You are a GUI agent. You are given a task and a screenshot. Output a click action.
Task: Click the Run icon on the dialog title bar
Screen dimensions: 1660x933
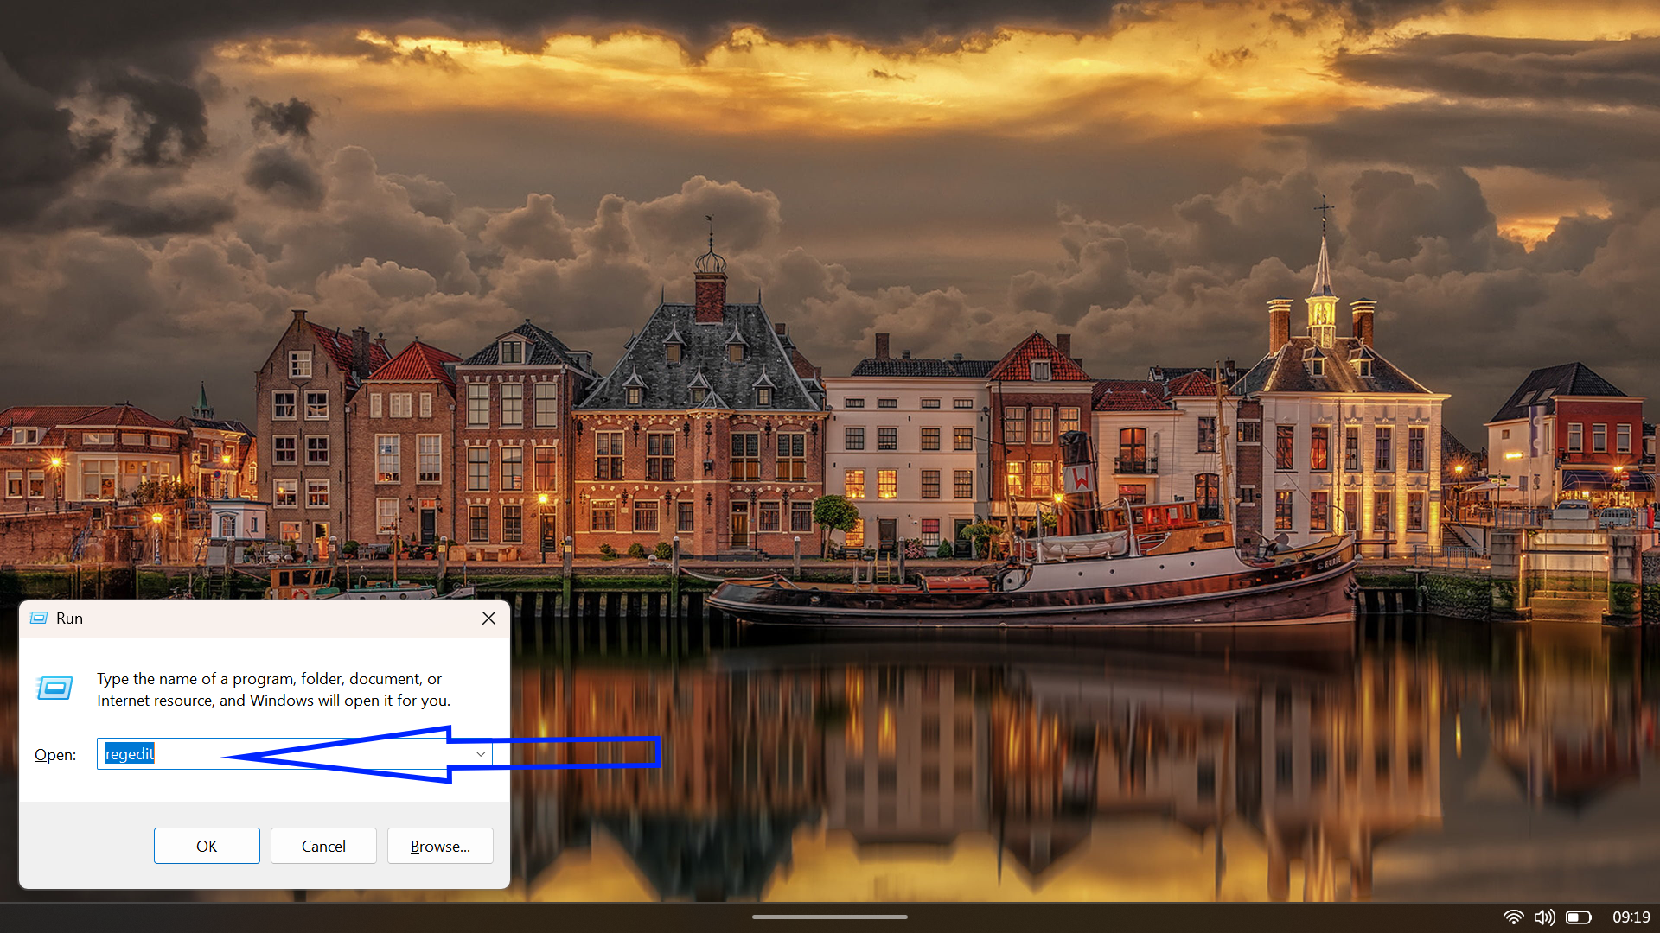[x=39, y=618]
